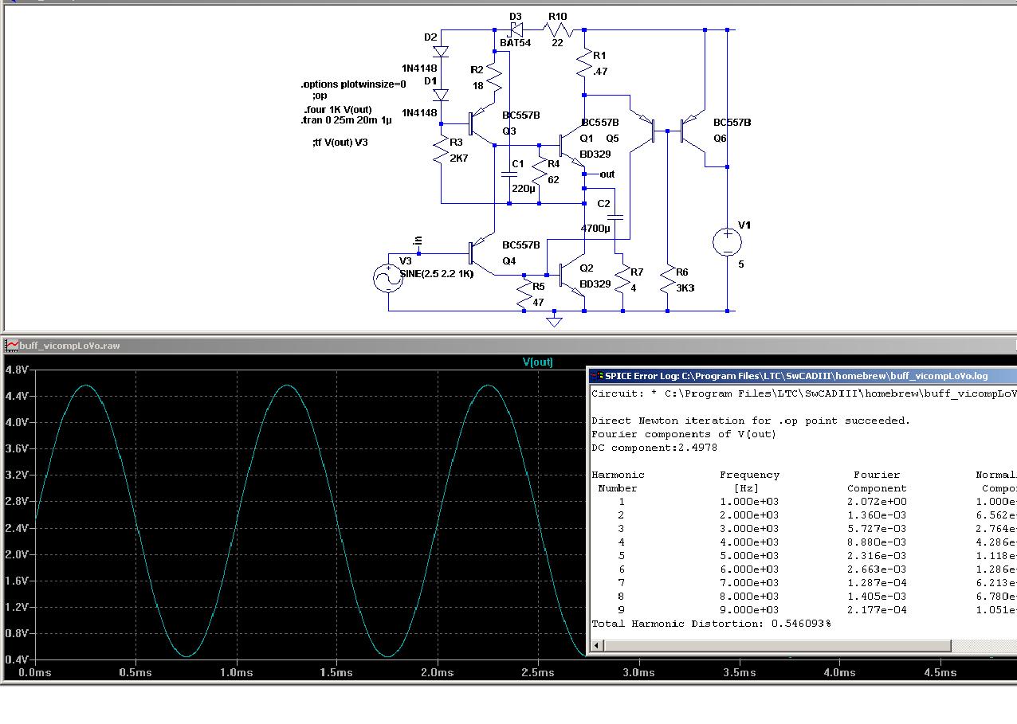The width and height of the screenshot is (1017, 724).
Task: Select the D1 1N4148 diode symbol
Action: (x=440, y=95)
